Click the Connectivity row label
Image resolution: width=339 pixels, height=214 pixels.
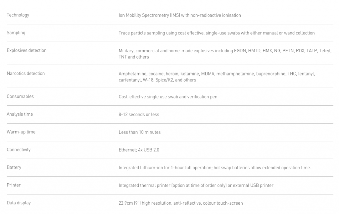click(19, 150)
